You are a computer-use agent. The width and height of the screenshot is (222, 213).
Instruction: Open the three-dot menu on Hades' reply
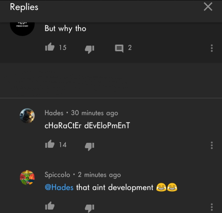point(212,145)
